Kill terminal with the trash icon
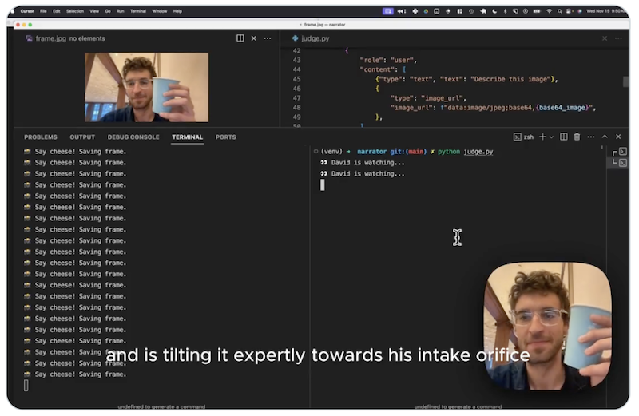639x416 pixels. [577, 137]
